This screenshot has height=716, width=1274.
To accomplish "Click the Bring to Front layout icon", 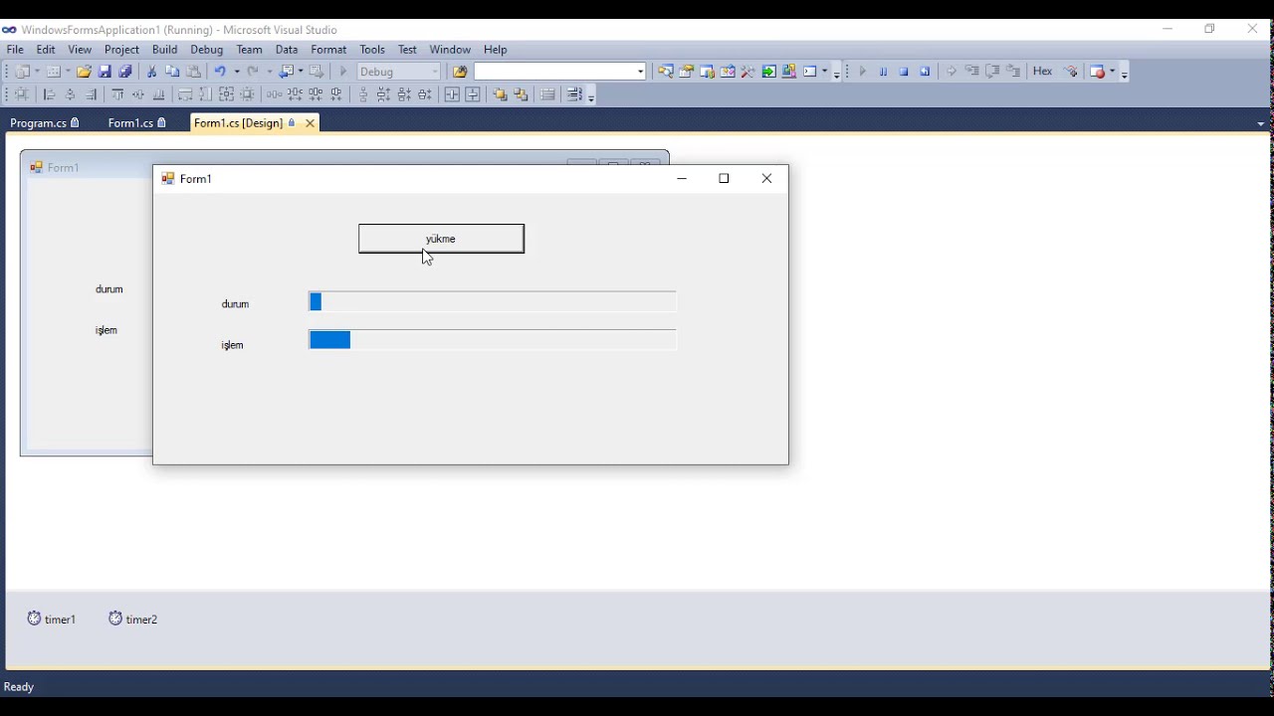I will (500, 94).
